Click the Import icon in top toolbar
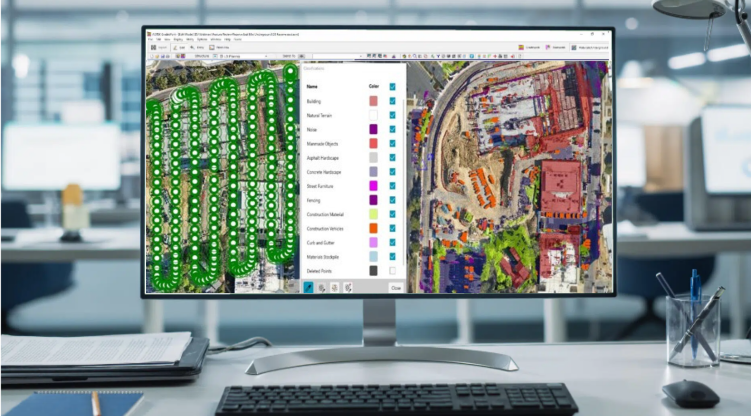Screen dimensions: 751x416 pyautogui.click(x=154, y=47)
